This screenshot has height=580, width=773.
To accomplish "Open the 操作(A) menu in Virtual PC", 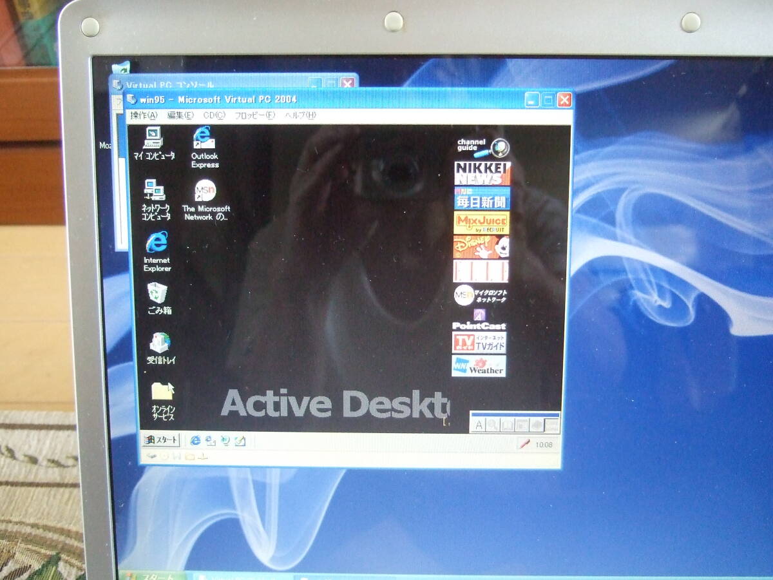I will (x=143, y=115).
